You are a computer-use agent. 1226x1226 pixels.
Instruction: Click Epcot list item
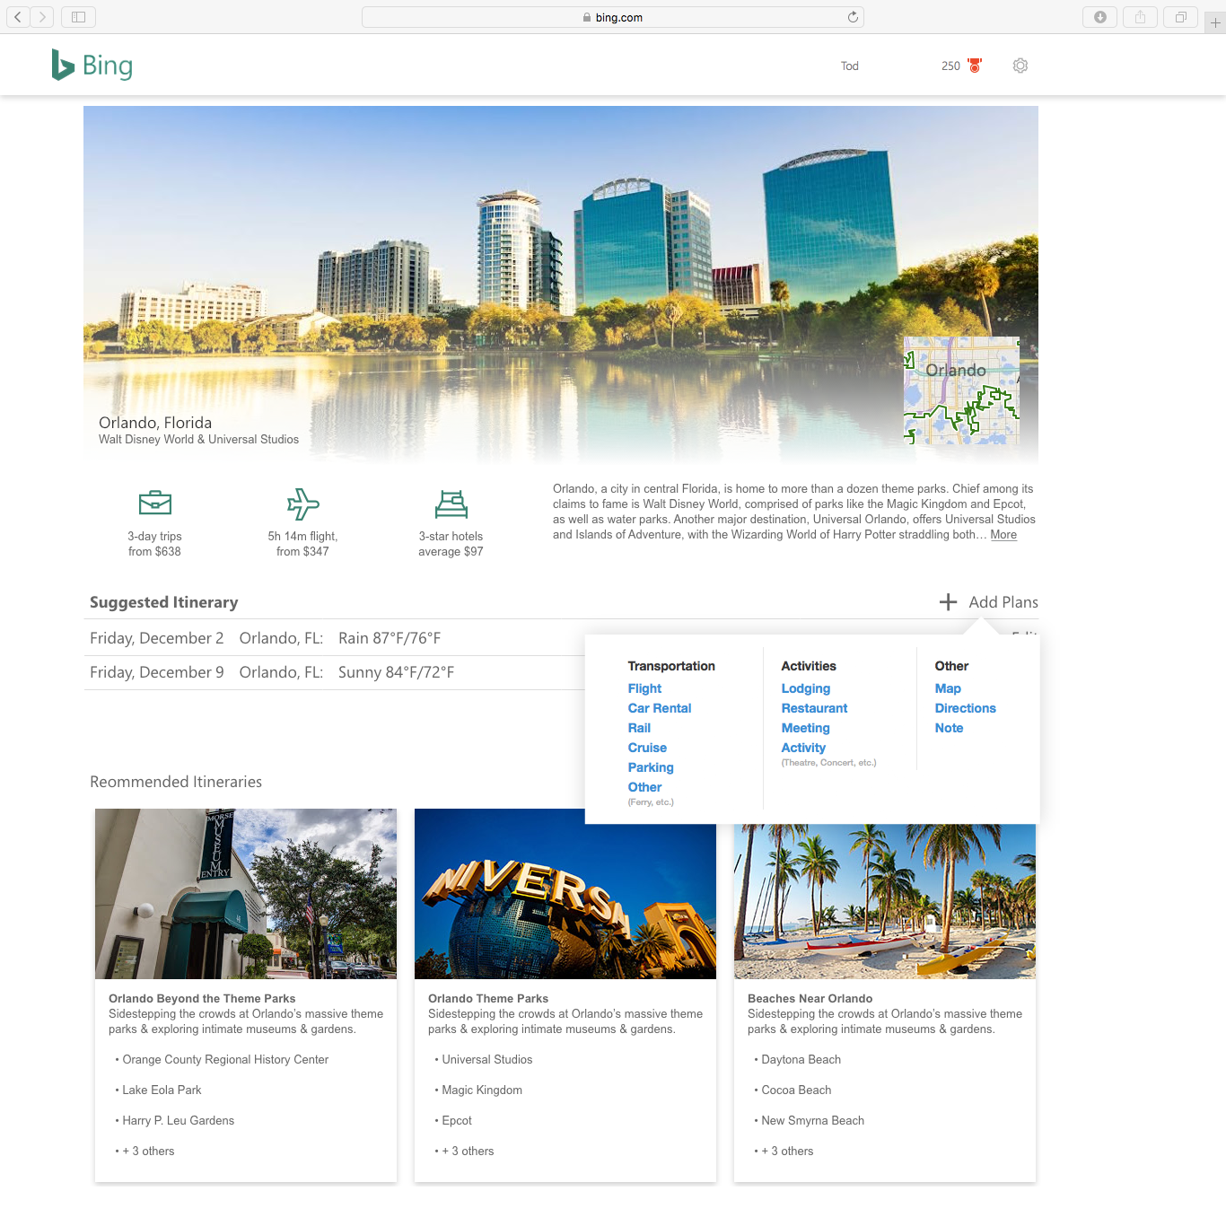pos(457,1121)
